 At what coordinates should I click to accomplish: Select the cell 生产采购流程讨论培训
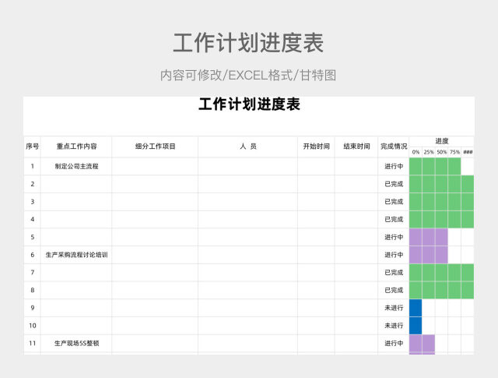76,255
